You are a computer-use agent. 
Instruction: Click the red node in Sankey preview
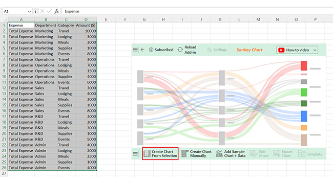304,66
